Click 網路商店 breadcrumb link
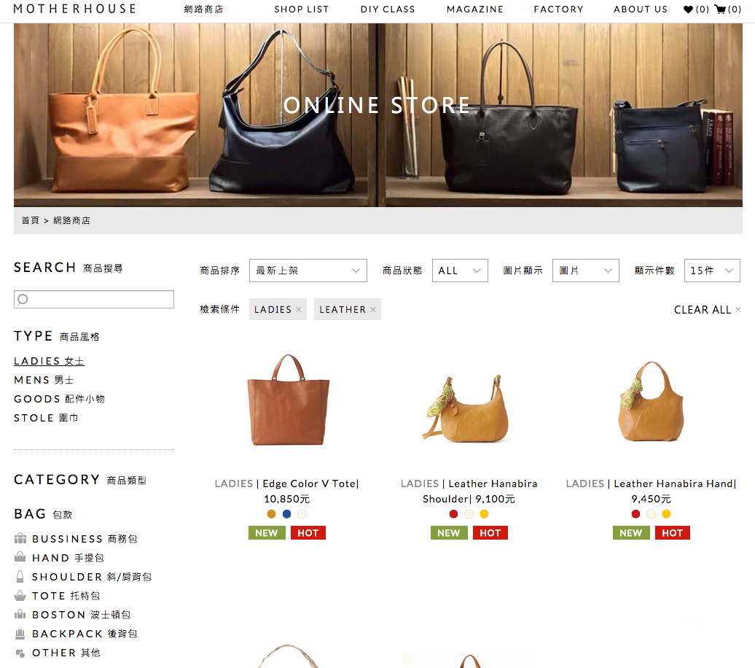 click(71, 220)
